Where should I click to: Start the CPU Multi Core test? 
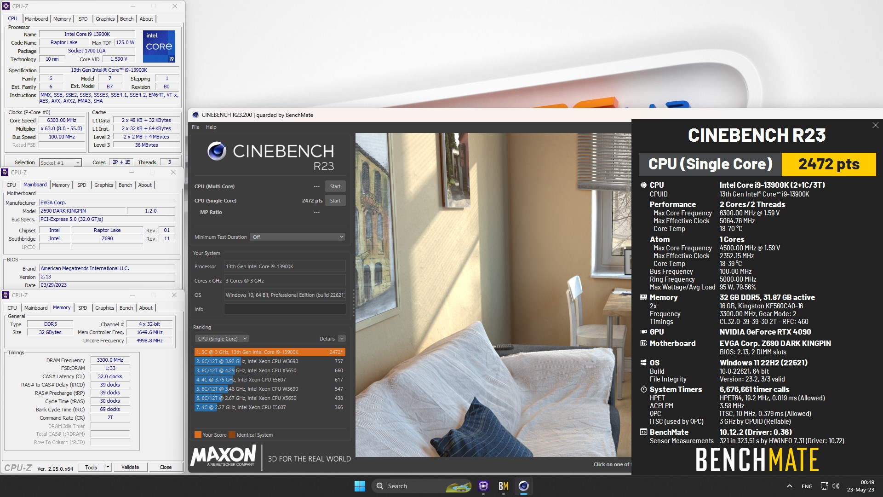point(335,186)
